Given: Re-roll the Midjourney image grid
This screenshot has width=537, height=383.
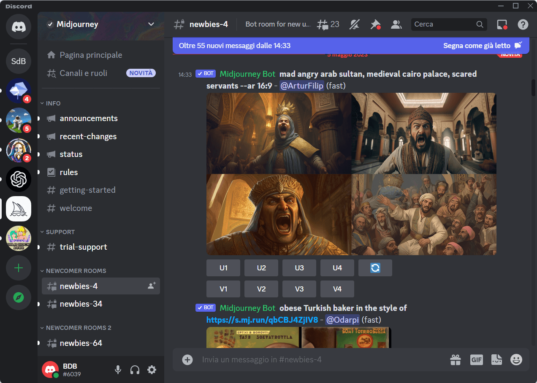Looking at the screenshot, I should [375, 267].
